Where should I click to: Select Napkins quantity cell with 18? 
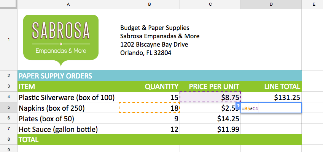pos(149,108)
